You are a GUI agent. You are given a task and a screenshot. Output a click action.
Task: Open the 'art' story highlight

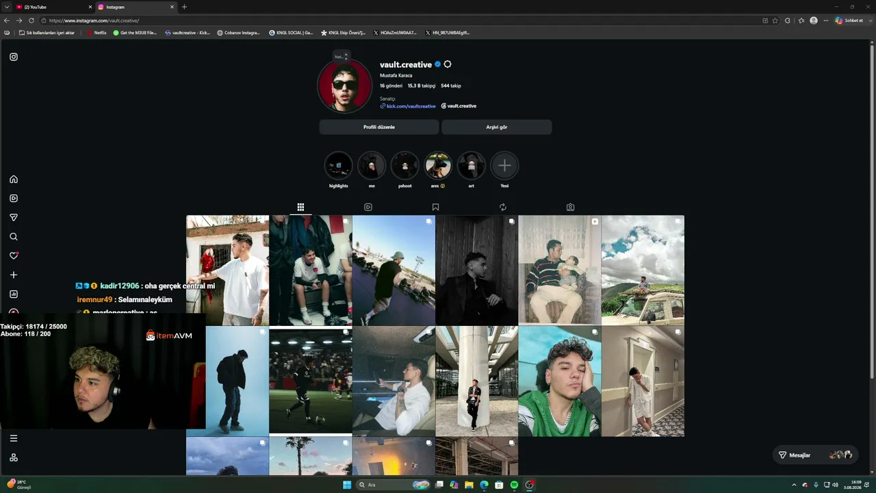[471, 166]
